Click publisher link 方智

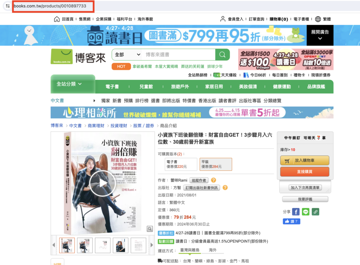click(177, 188)
